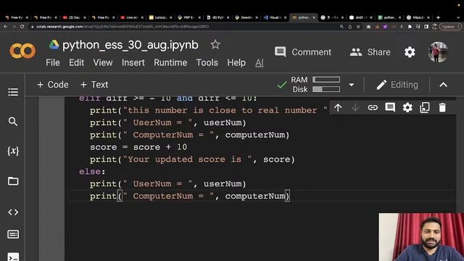Click at end of last computerNum line
464x261 pixels.
[290, 196]
